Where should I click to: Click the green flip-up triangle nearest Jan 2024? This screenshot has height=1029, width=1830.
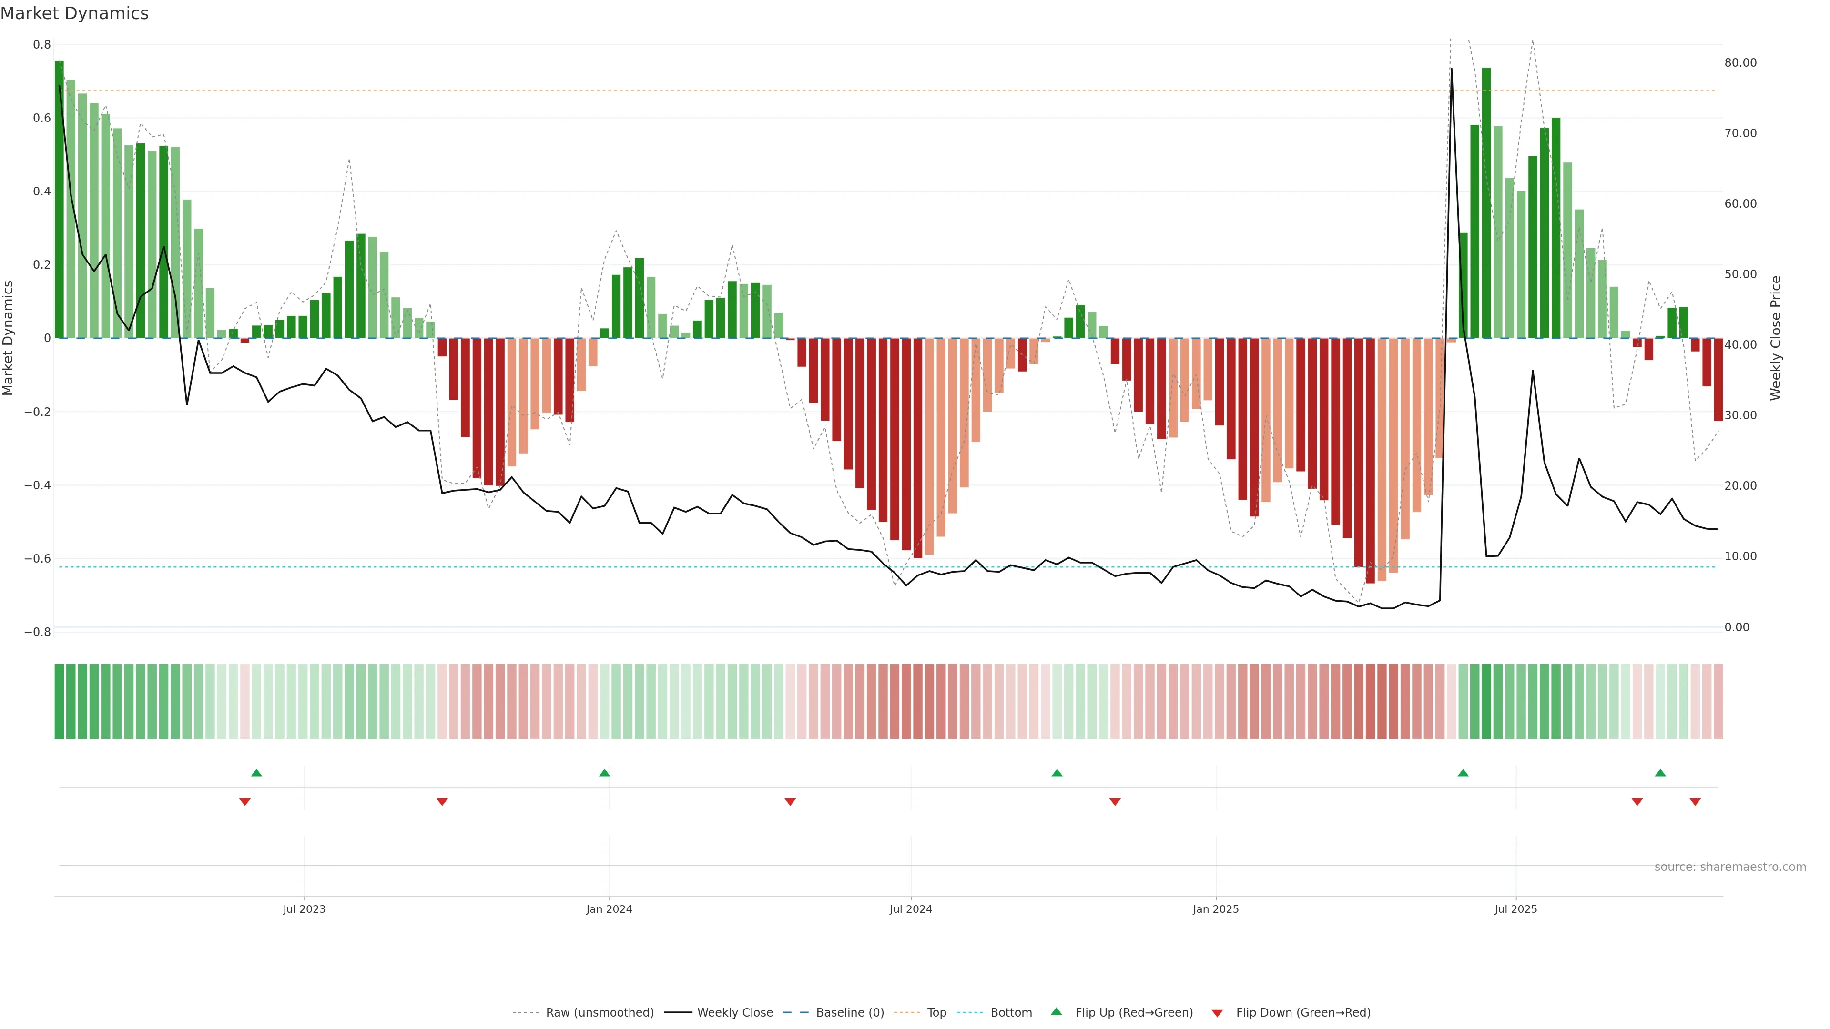click(604, 773)
